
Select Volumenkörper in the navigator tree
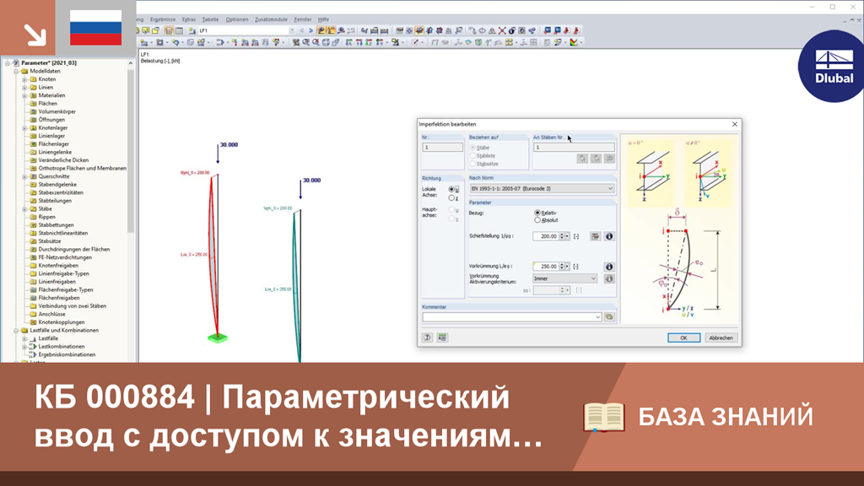tap(57, 112)
